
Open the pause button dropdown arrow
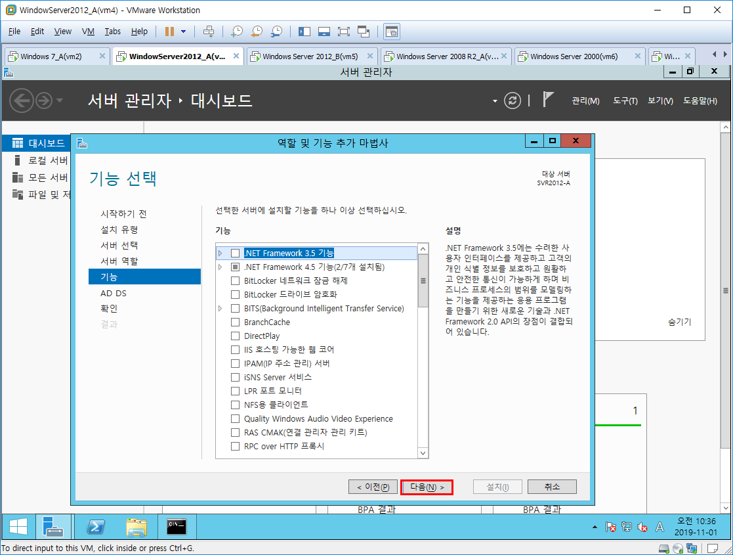click(183, 32)
